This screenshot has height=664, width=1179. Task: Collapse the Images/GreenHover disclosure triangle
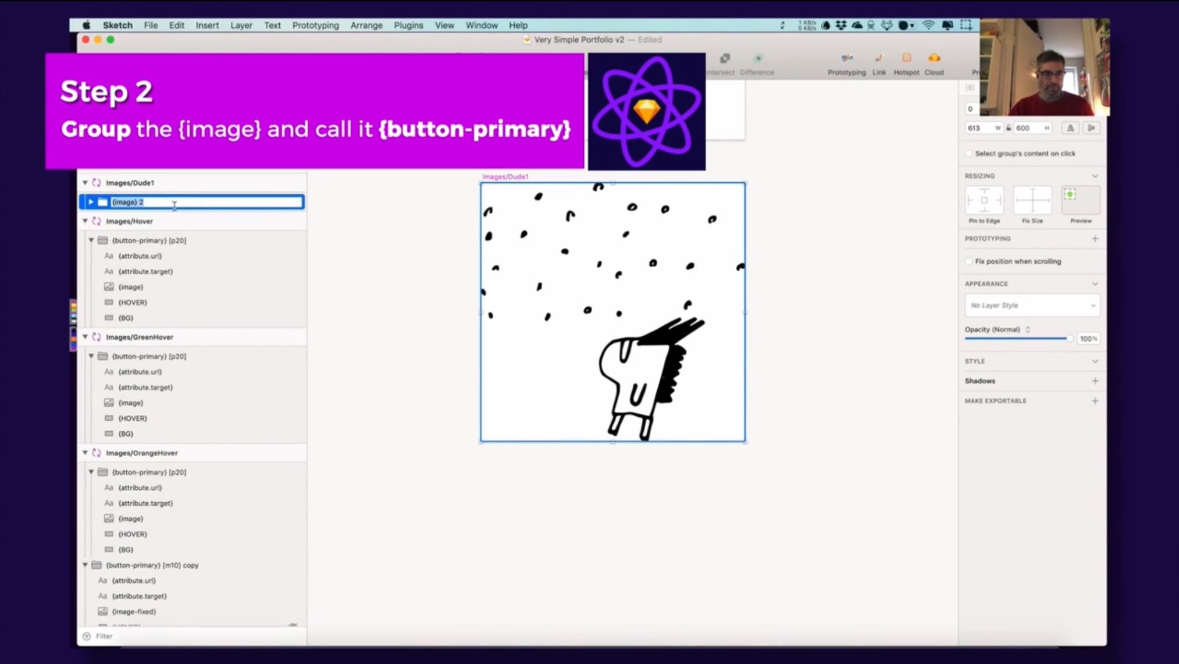click(x=86, y=337)
